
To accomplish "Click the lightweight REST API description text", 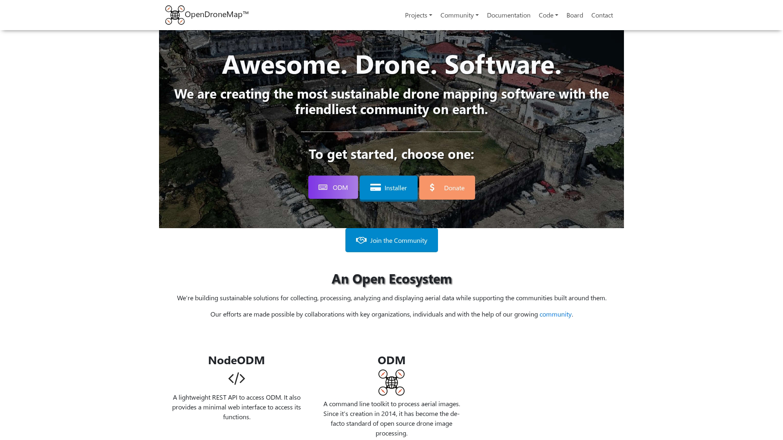I will 237,407.
